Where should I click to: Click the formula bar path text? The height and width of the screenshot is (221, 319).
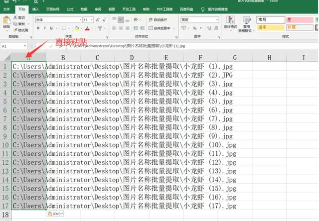coord(127,46)
